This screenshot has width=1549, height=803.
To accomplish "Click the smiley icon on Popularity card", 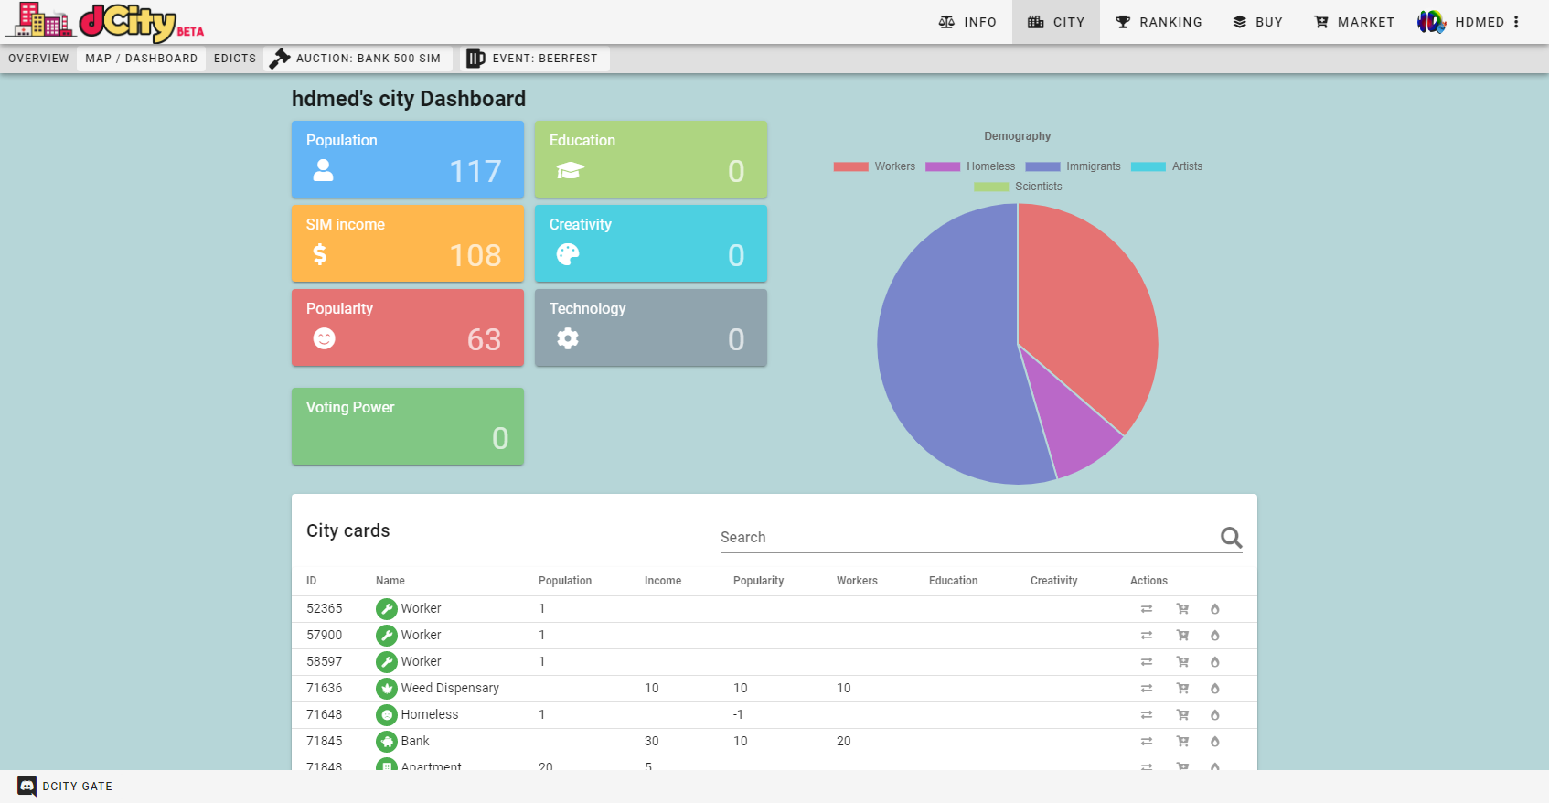I will pyautogui.click(x=324, y=338).
